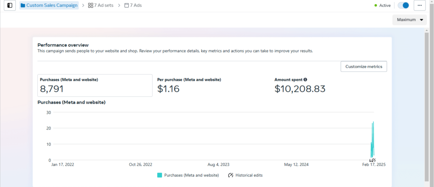This screenshot has width=434, height=187.
Task: Toggle the left sidebar panel icon
Action: pyautogui.click(x=10, y=5)
